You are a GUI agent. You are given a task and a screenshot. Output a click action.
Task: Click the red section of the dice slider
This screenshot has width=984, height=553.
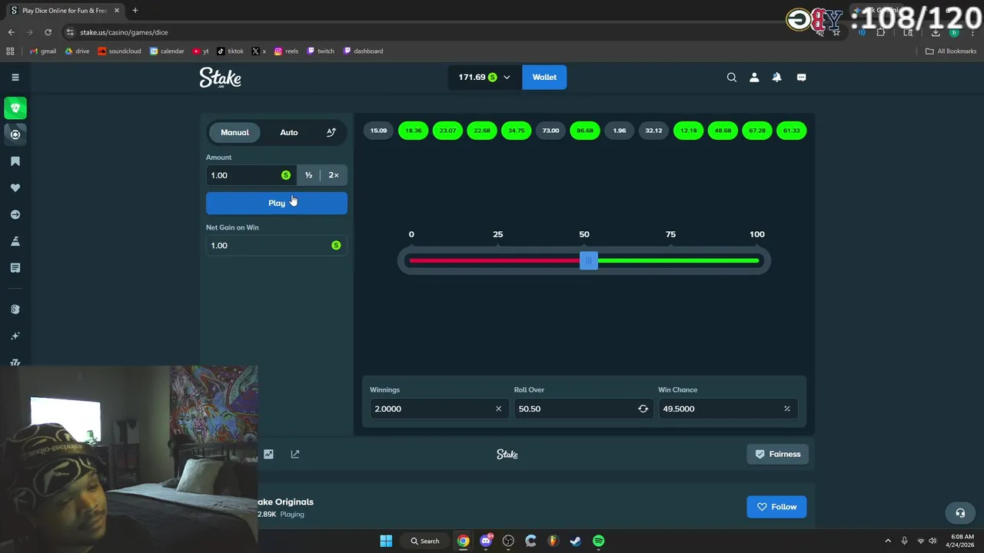point(494,260)
